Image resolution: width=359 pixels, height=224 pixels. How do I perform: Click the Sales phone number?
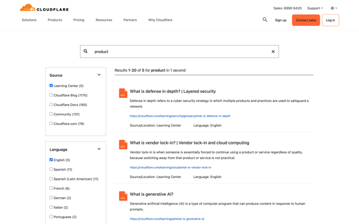288,8
